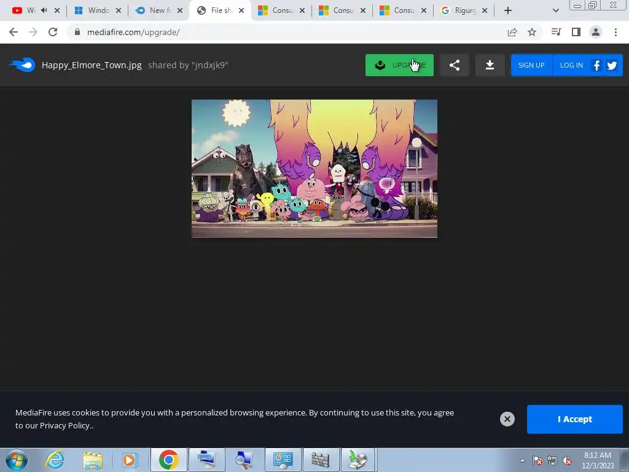This screenshot has height=472, width=629.
Task: Log in with the Facebook icon
Action: pos(596,65)
